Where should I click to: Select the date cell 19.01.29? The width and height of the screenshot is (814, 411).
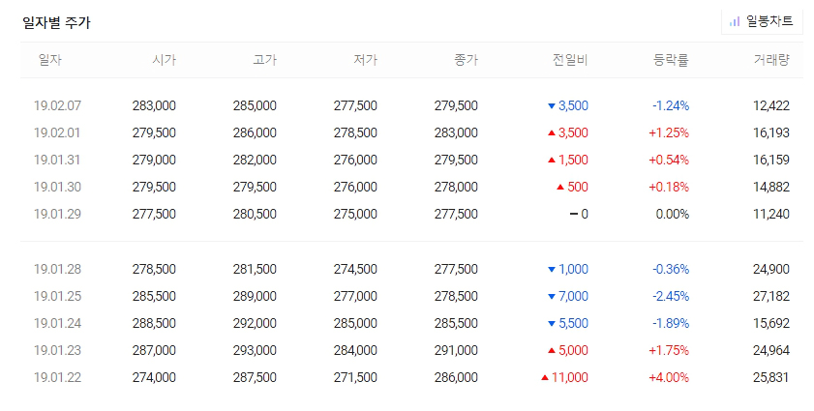[x=58, y=214]
